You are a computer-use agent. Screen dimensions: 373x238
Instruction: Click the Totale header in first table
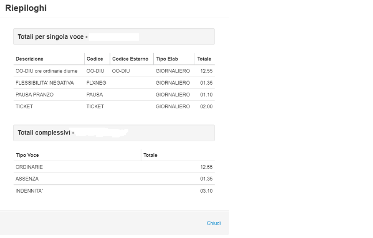tap(204, 59)
